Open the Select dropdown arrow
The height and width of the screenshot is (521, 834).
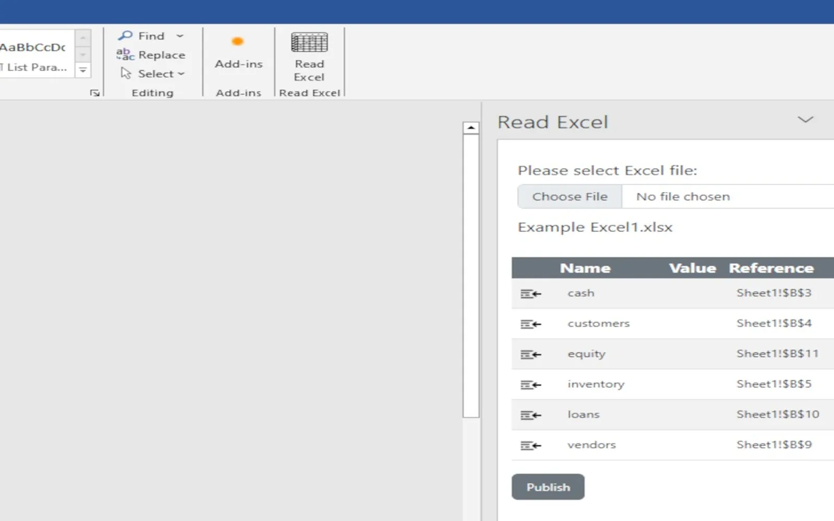click(x=181, y=74)
